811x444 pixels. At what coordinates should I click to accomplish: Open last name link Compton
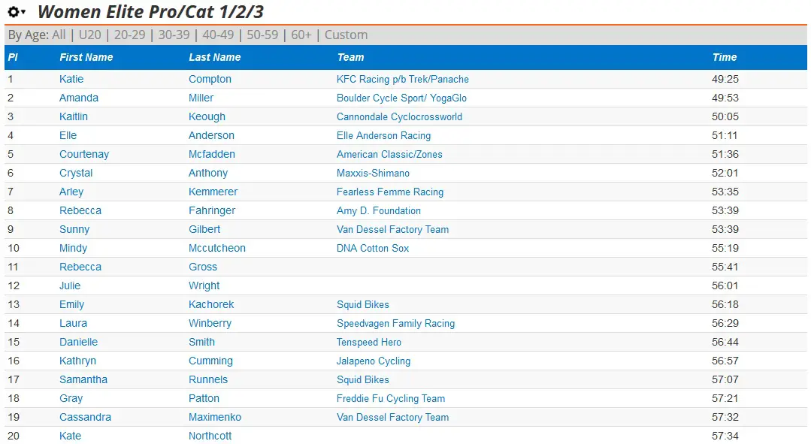(210, 79)
